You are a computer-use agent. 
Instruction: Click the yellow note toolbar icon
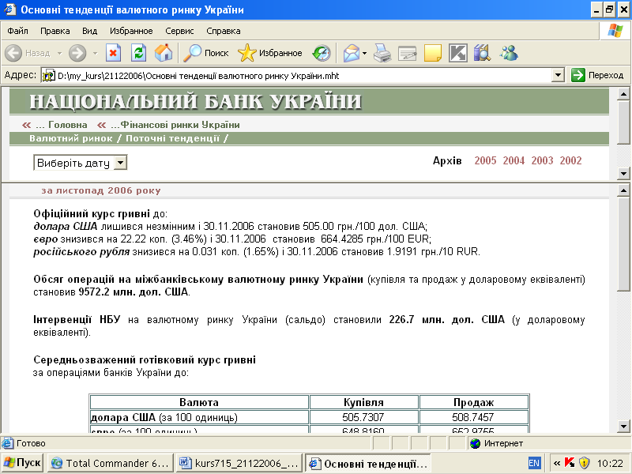tap(433, 53)
